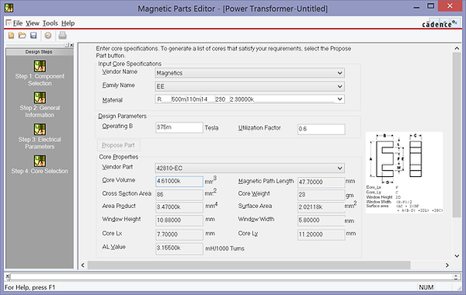Expand the Vendor Part dropdown
Image resolution: width=466 pixels, height=295 pixels.
339,168
